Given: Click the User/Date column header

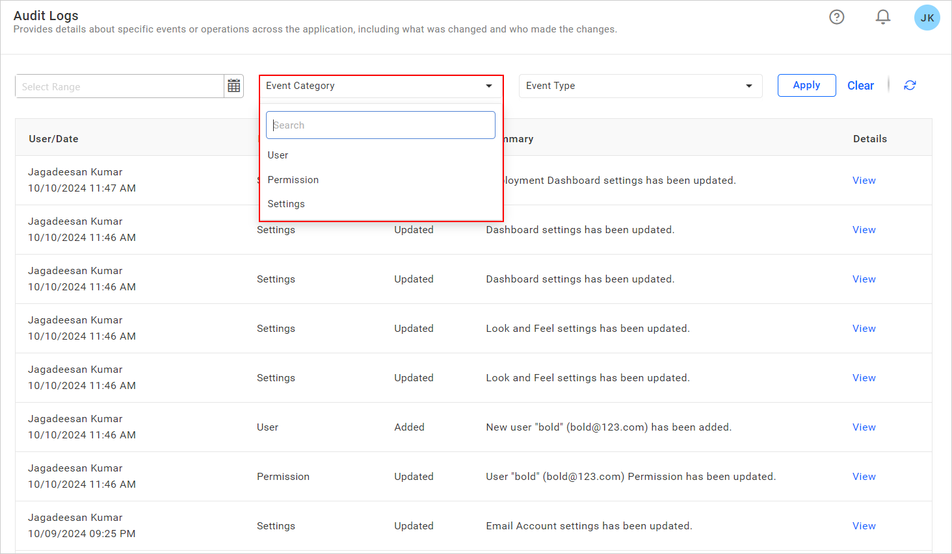Looking at the screenshot, I should pyautogui.click(x=54, y=139).
